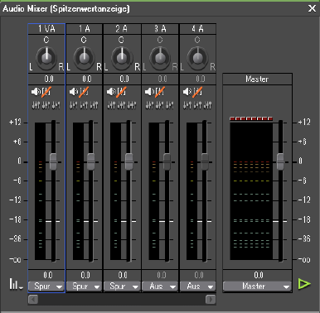Select the 4 A channel header
The width and height of the screenshot is (320, 313).
(197, 29)
